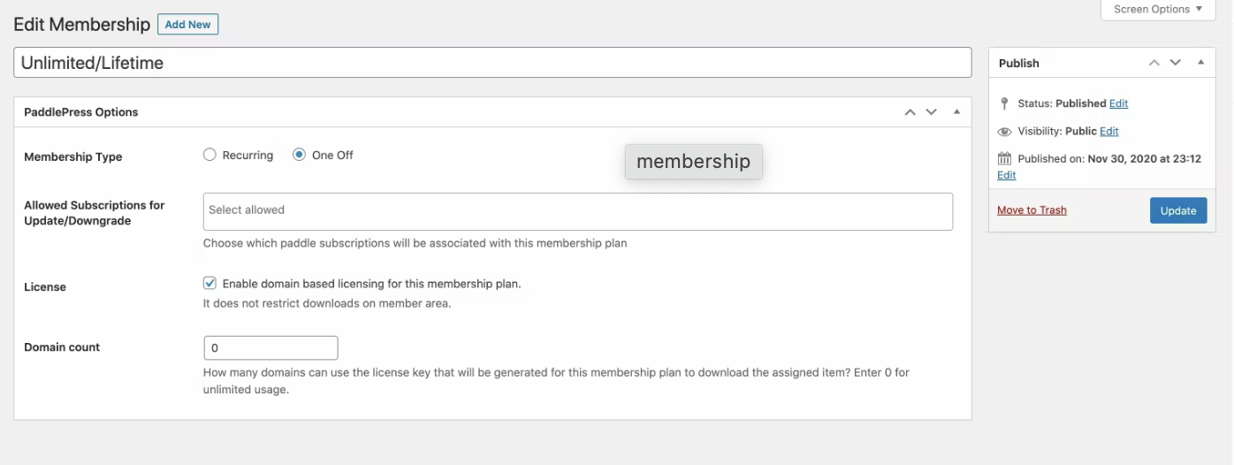This screenshot has height=465, width=1234.
Task: Edit the Published status
Action: 1118,103
